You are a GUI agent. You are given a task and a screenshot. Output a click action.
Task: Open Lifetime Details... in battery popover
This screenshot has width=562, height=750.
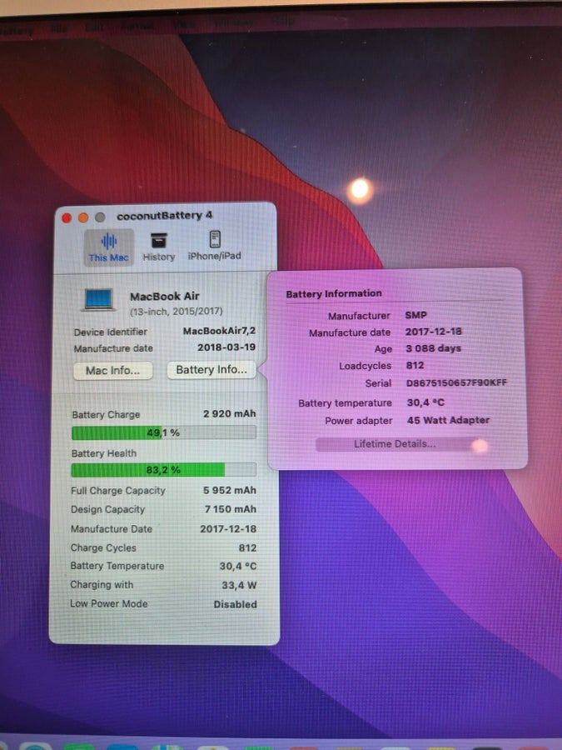point(395,444)
